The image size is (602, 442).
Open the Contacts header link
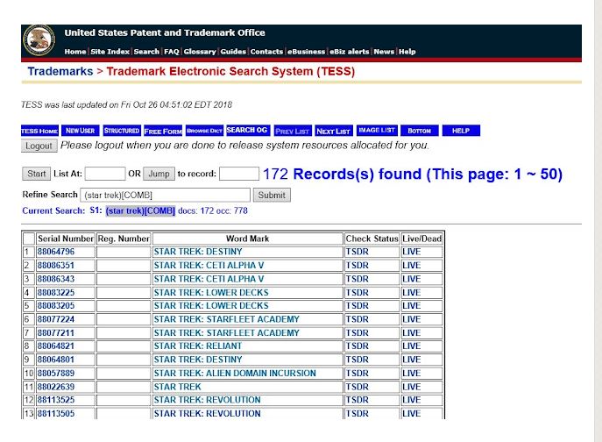(266, 52)
